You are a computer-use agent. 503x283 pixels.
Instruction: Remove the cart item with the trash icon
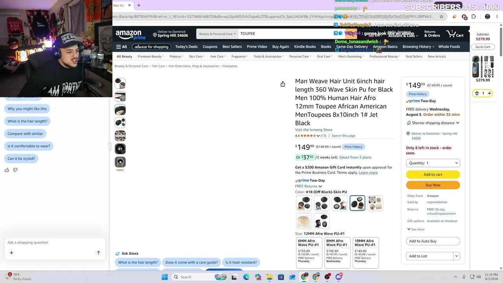pyautogui.click(x=477, y=93)
